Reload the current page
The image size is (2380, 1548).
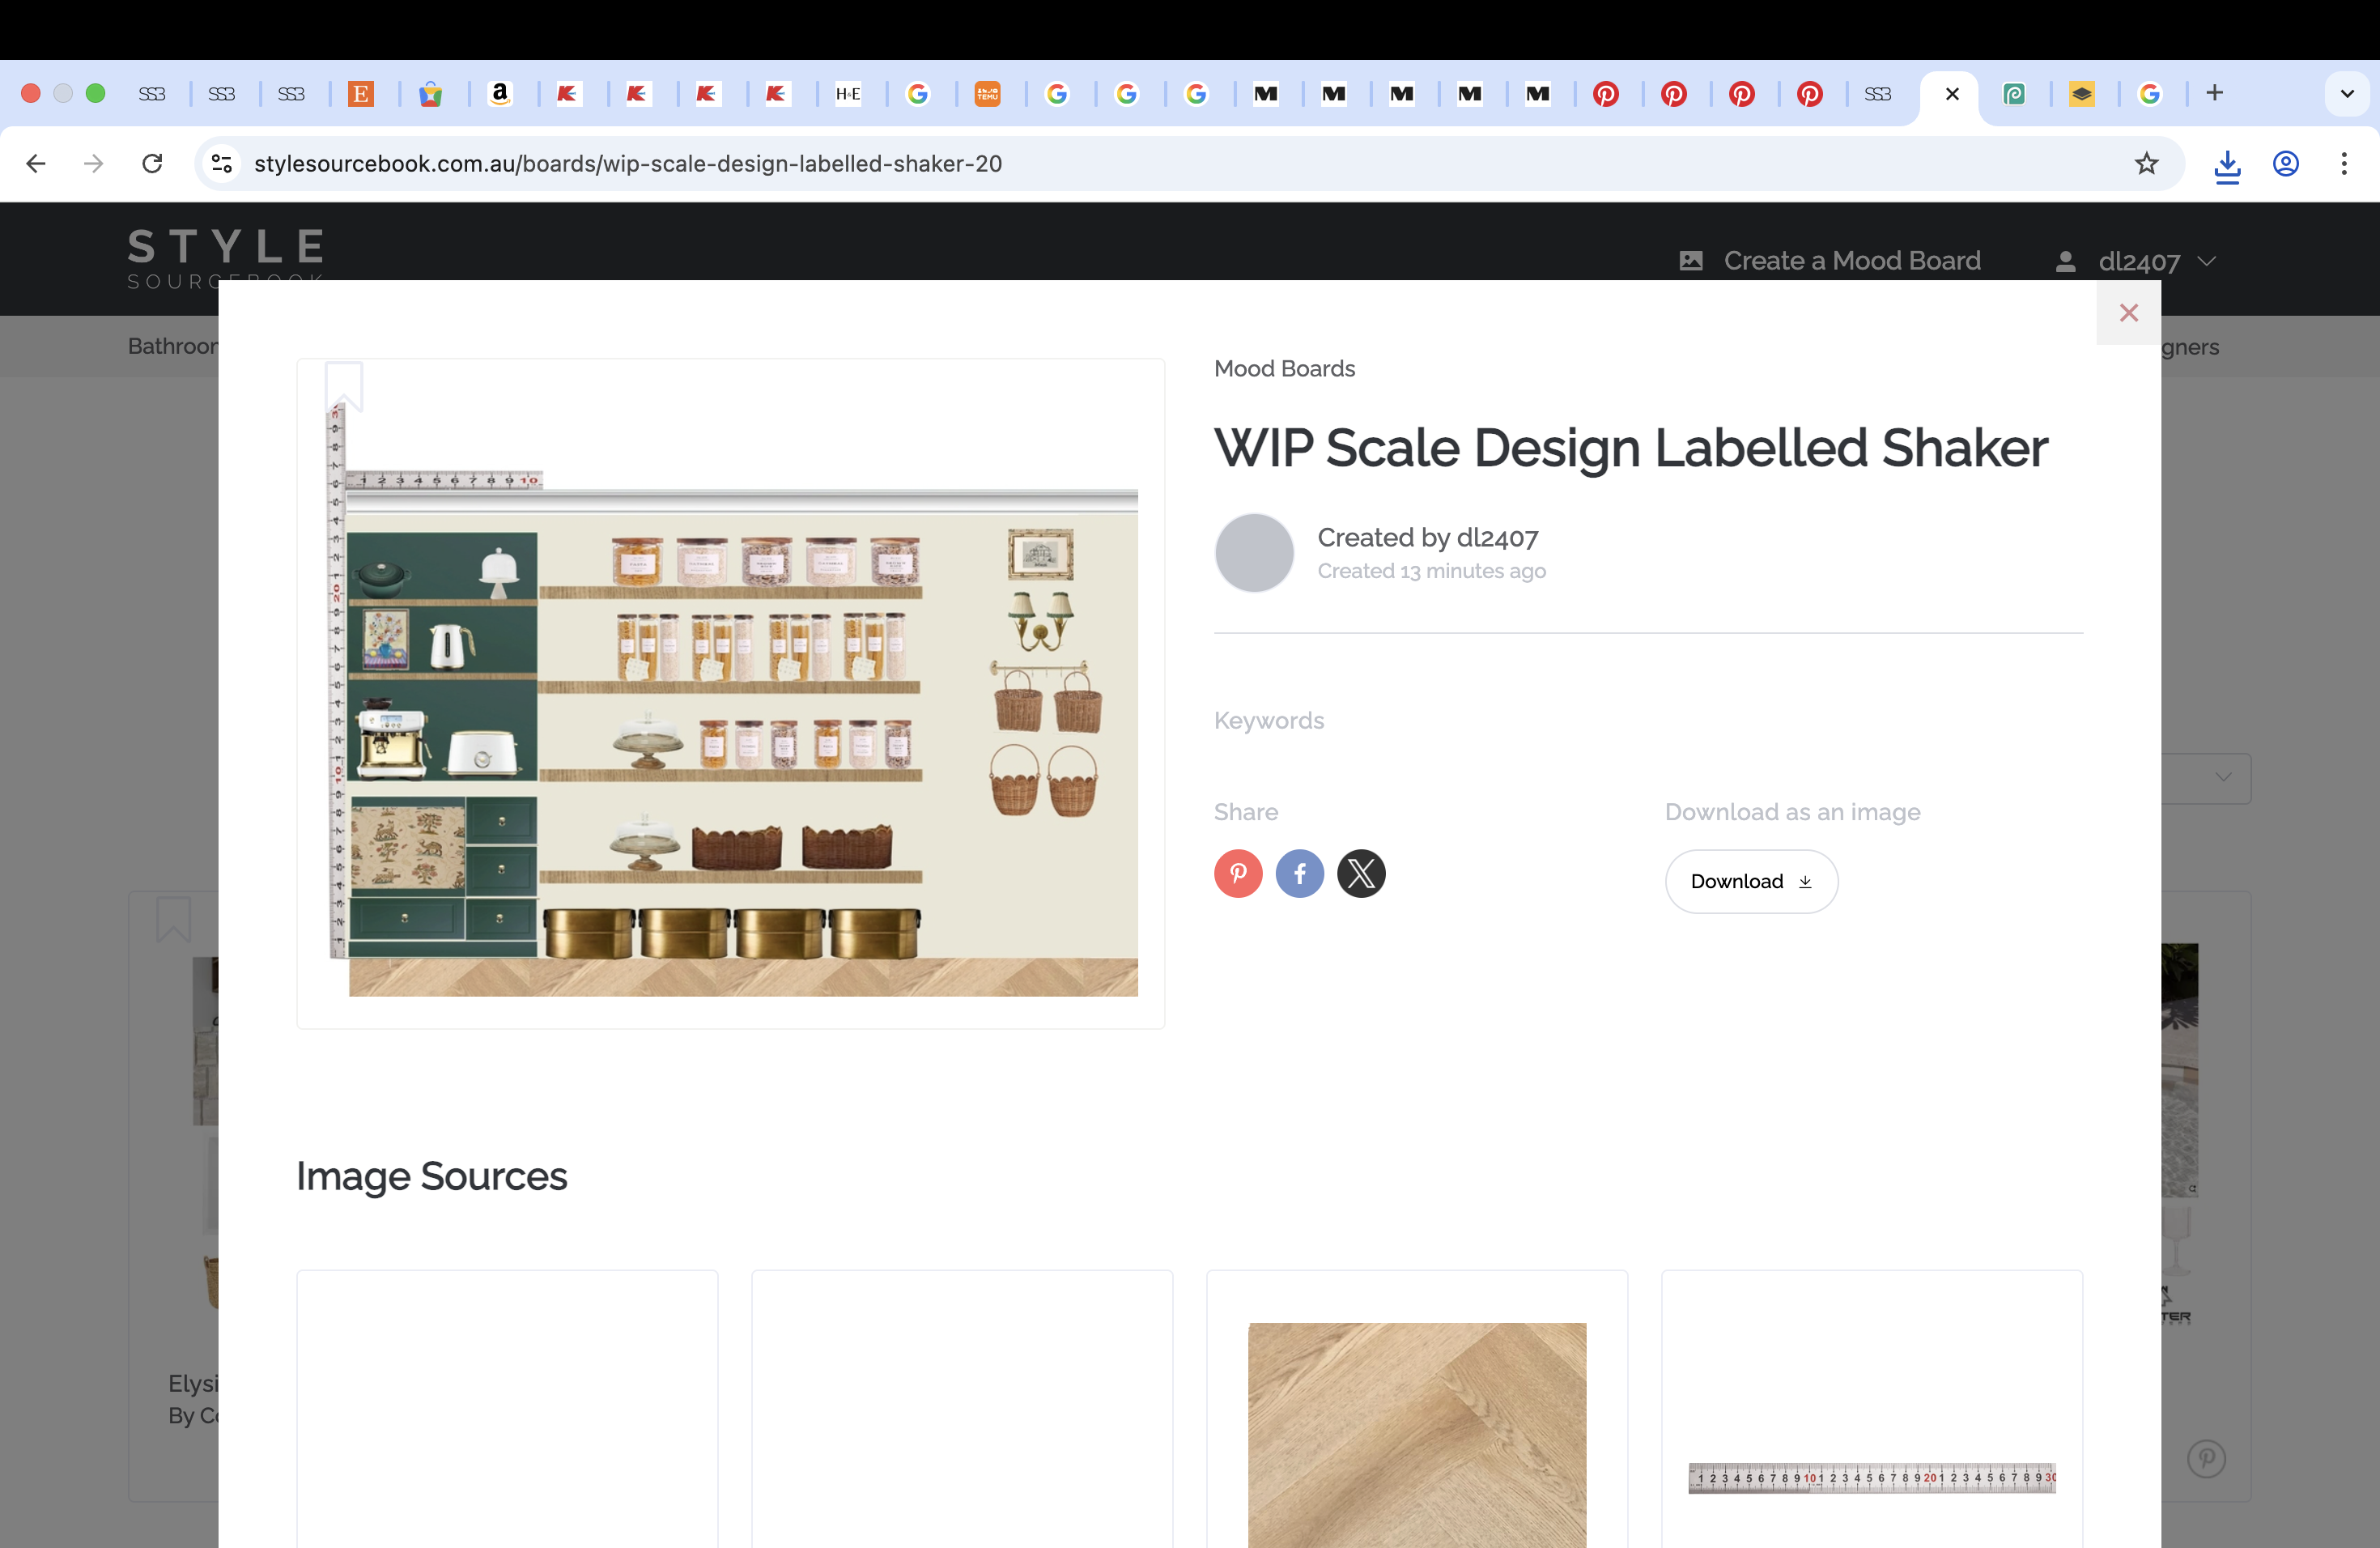click(x=152, y=163)
